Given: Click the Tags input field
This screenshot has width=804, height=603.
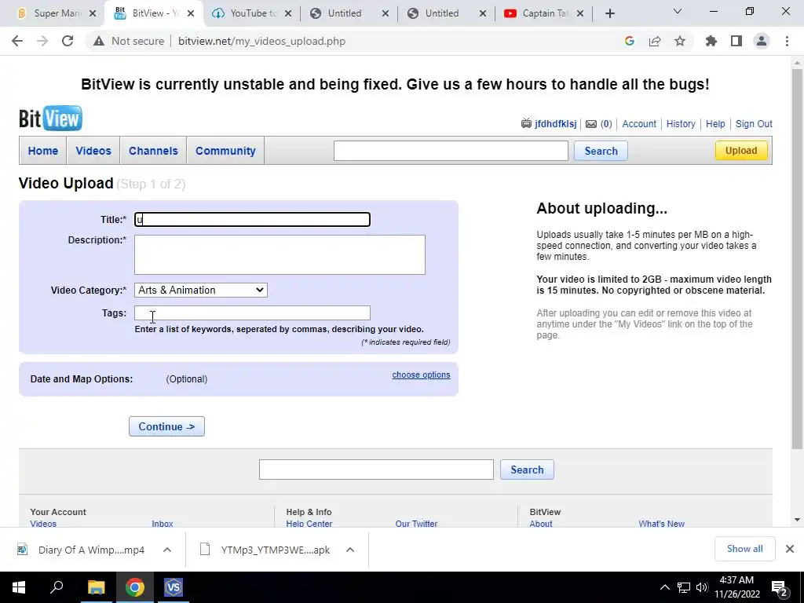Looking at the screenshot, I should tap(252, 312).
